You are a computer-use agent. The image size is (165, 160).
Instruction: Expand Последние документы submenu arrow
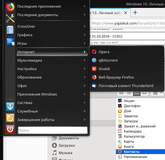pos(85,15)
